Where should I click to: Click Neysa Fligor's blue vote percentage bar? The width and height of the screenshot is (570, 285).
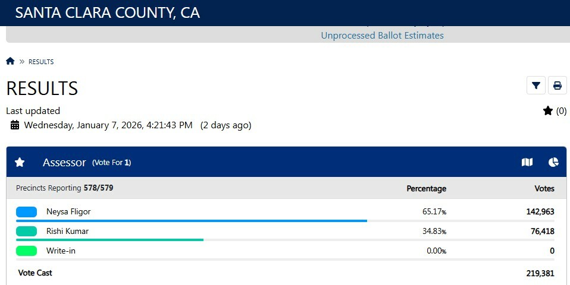tap(191, 221)
